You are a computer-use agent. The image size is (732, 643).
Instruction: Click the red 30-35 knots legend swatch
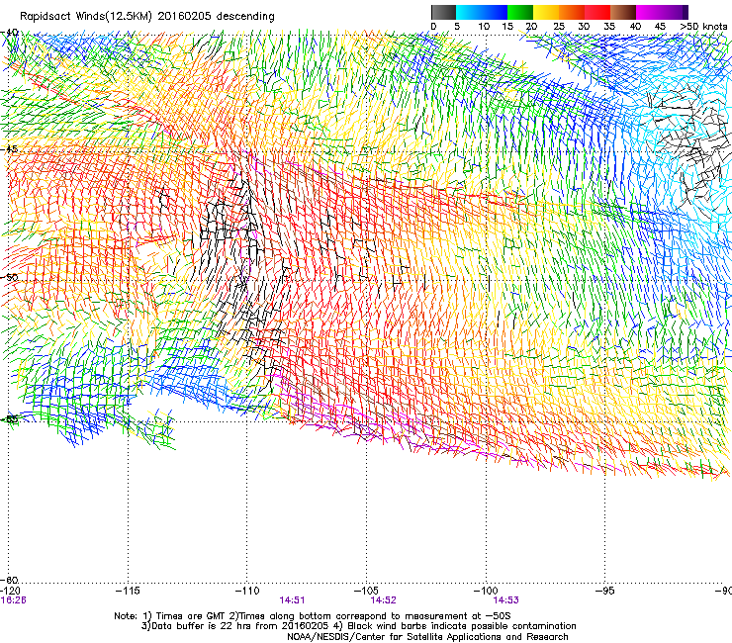tap(597, 12)
